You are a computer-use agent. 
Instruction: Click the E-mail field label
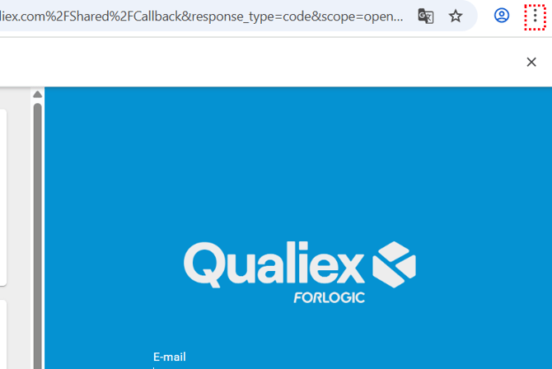pyautogui.click(x=170, y=357)
